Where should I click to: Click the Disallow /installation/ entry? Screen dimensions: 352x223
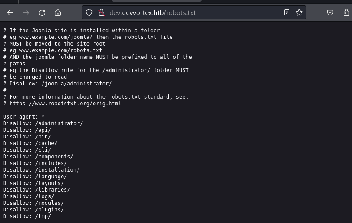[41, 170]
